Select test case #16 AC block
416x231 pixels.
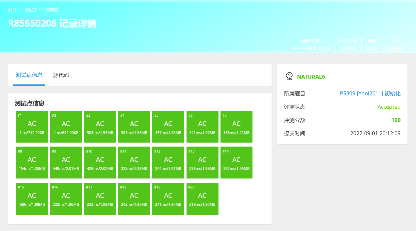point(66,199)
